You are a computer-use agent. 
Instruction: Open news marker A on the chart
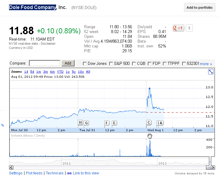point(161,123)
